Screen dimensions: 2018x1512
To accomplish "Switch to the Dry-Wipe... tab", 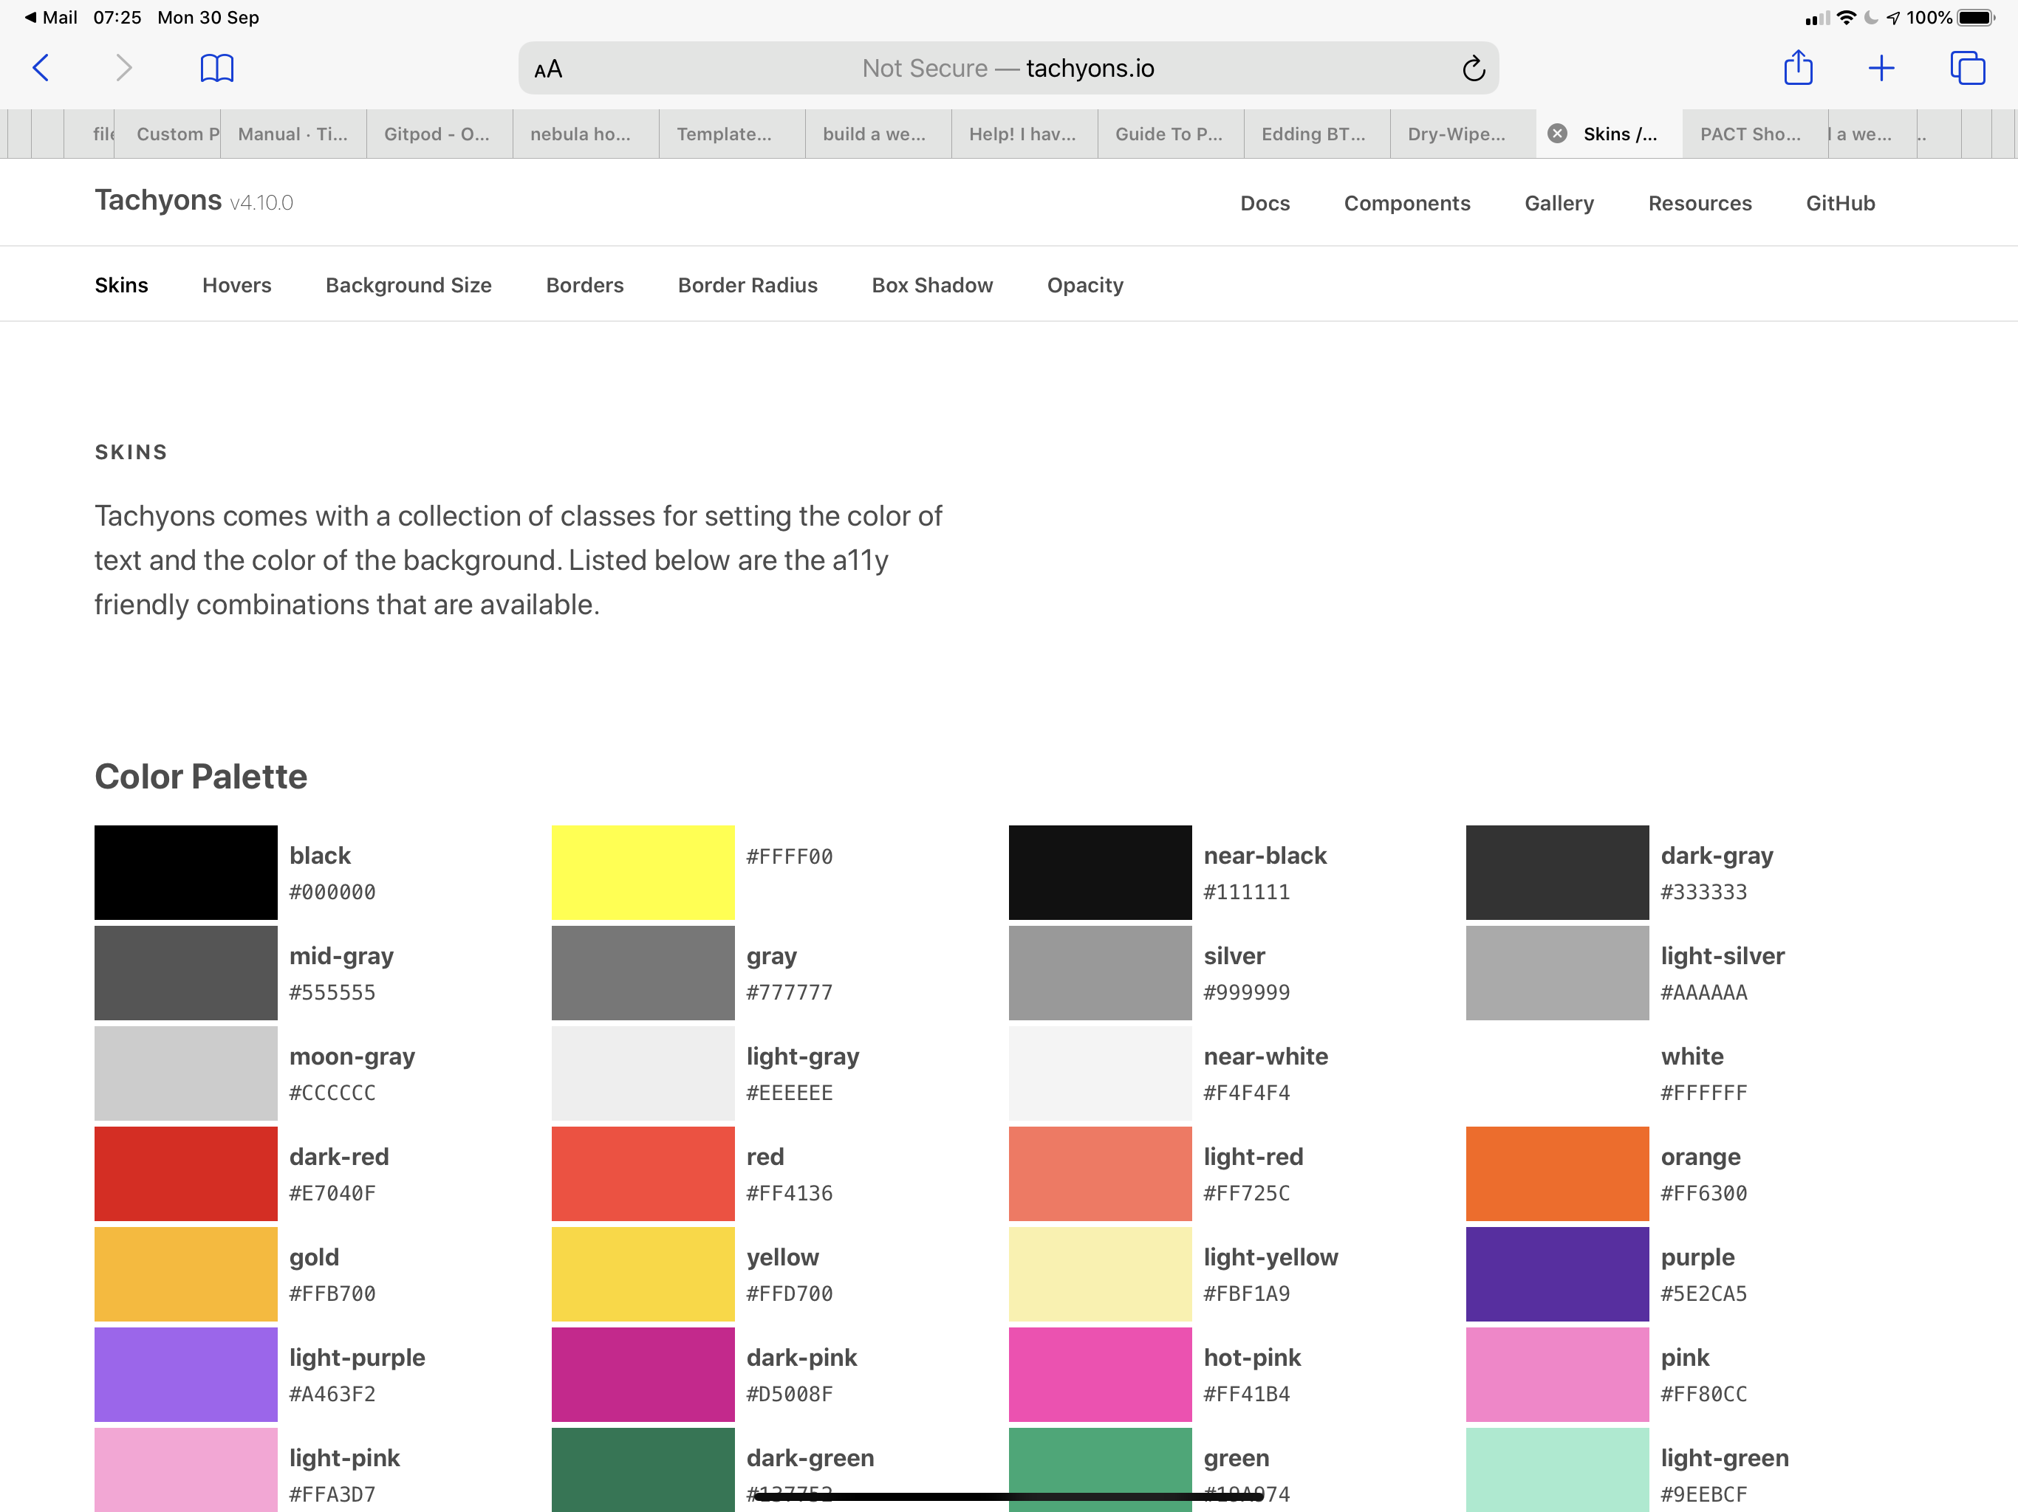I will pos(1463,134).
